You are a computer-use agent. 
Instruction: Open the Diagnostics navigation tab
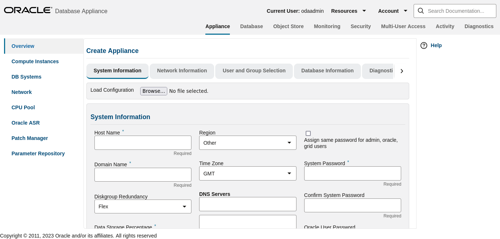[479, 26]
